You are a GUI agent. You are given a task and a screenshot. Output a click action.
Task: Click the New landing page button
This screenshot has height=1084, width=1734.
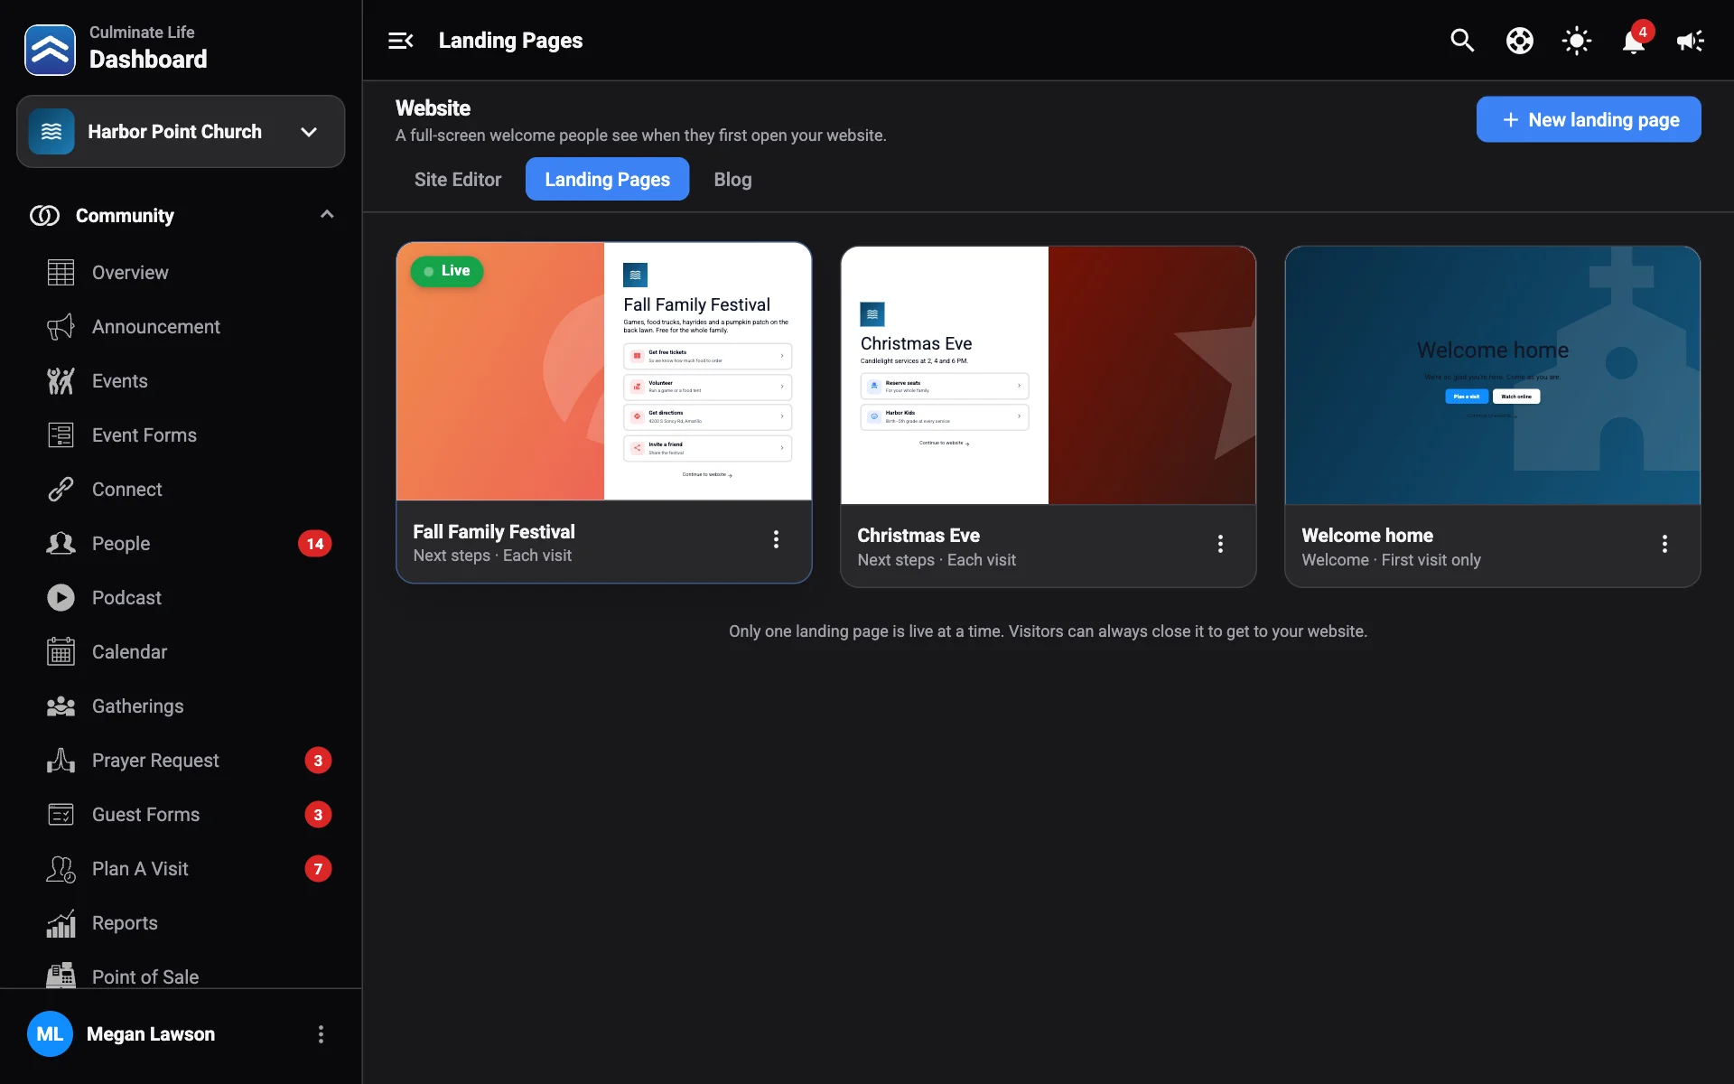[1589, 119]
